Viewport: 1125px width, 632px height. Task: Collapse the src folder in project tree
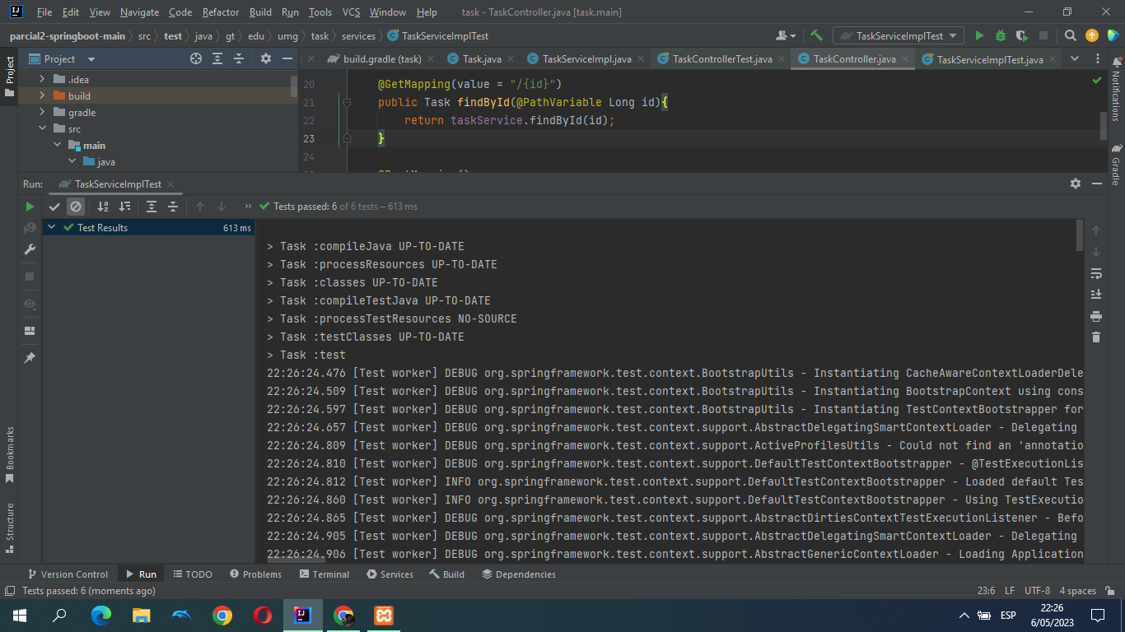[x=43, y=129]
